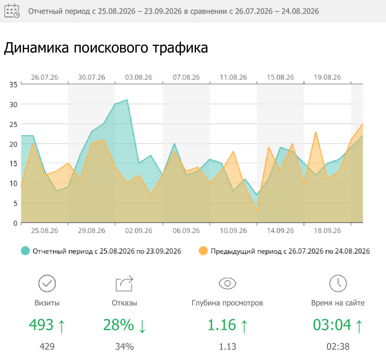Click the bottom axis date 25.08.26

pos(44,231)
